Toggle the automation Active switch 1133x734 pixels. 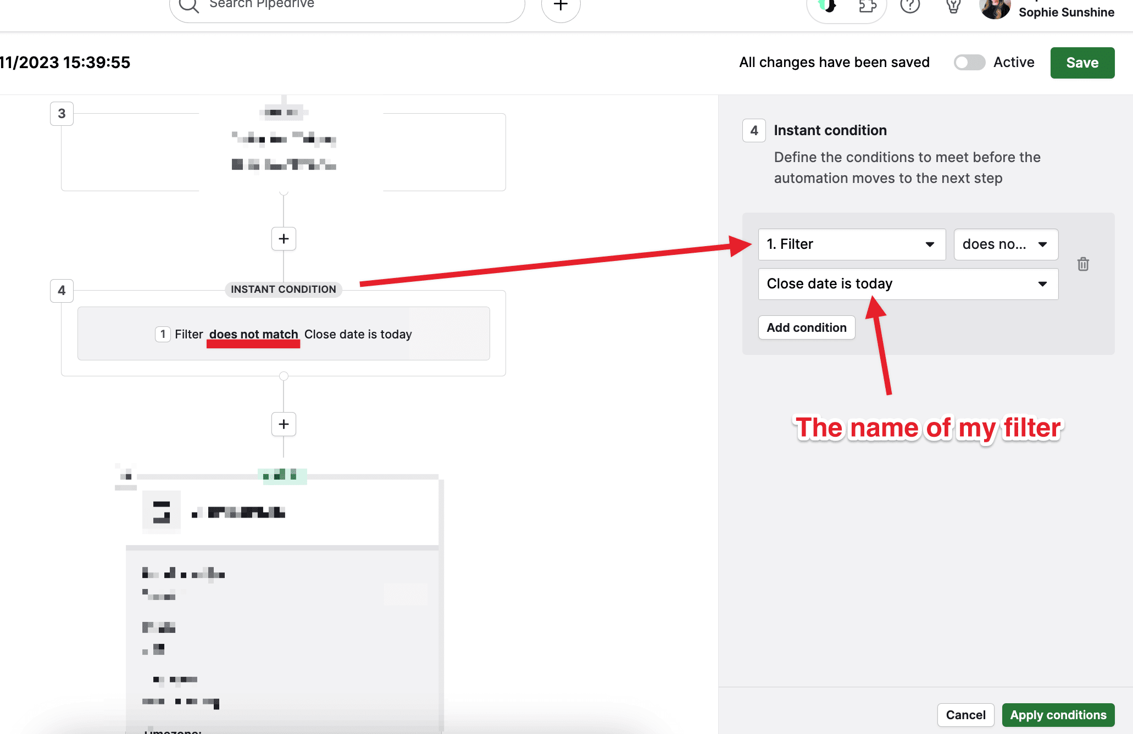(969, 63)
